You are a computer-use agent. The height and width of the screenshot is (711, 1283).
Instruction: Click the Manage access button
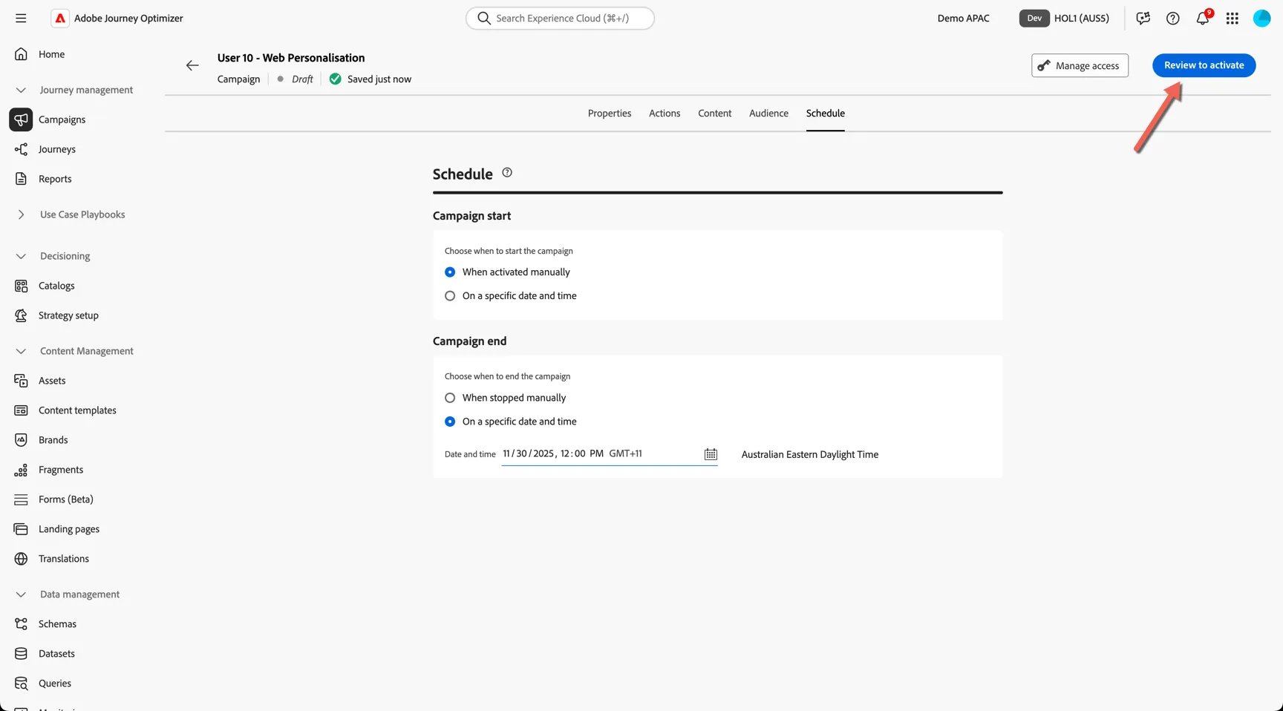click(x=1080, y=65)
